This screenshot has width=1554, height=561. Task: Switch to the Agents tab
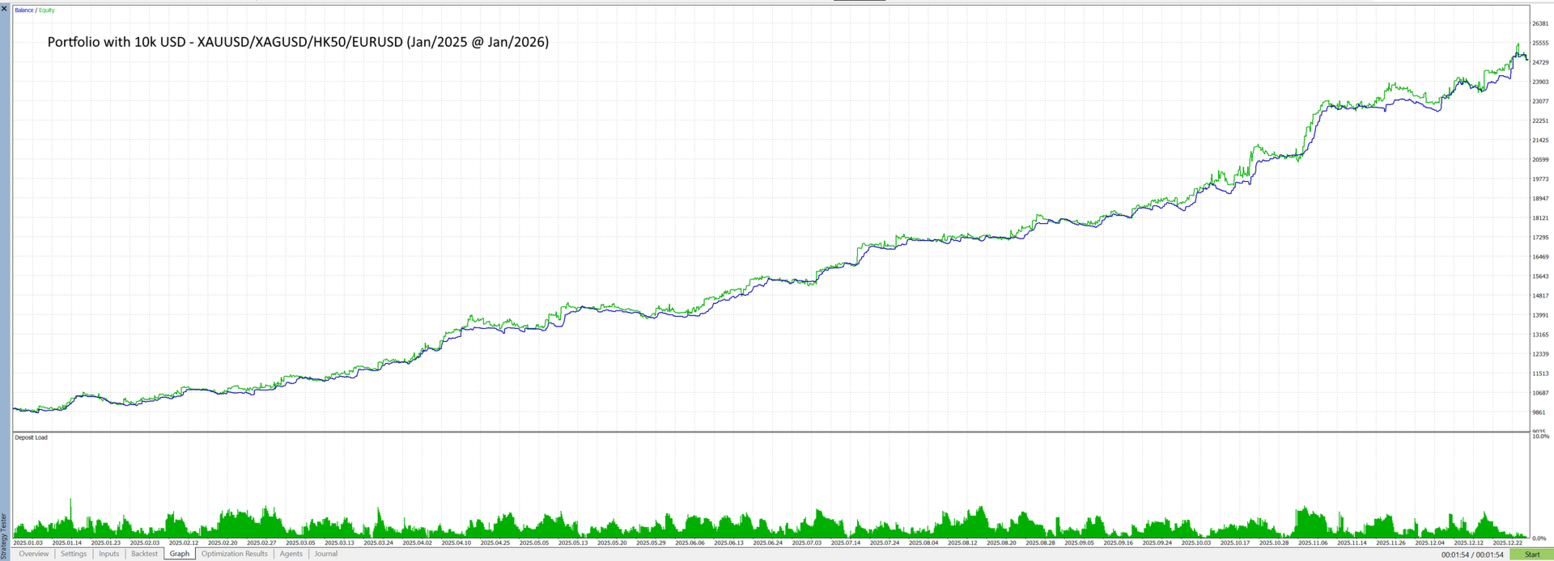pyautogui.click(x=291, y=554)
